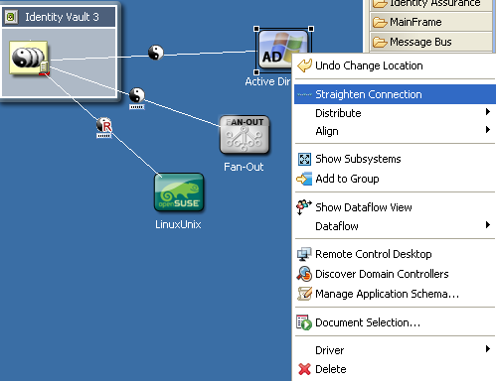496x381 pixels.
Task: Select the openSUSE LinuxUnix driver icon
Action: [179, 192]
